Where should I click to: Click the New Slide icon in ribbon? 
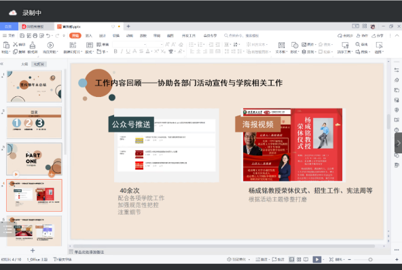73,45
